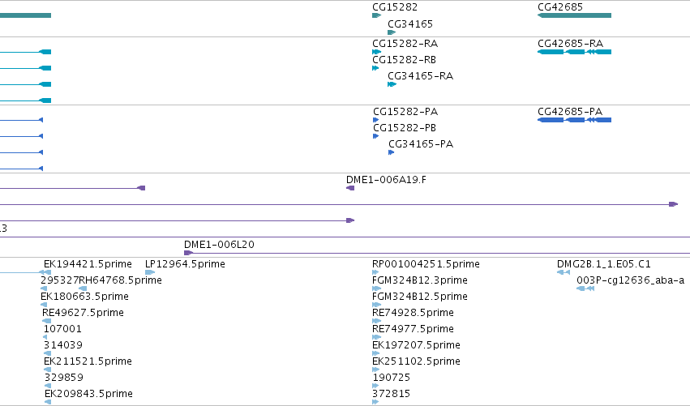Select the CG15282 gene label in the top track
Image resolution: width=690 pixels, height=406 pixels.
point(395,7)
